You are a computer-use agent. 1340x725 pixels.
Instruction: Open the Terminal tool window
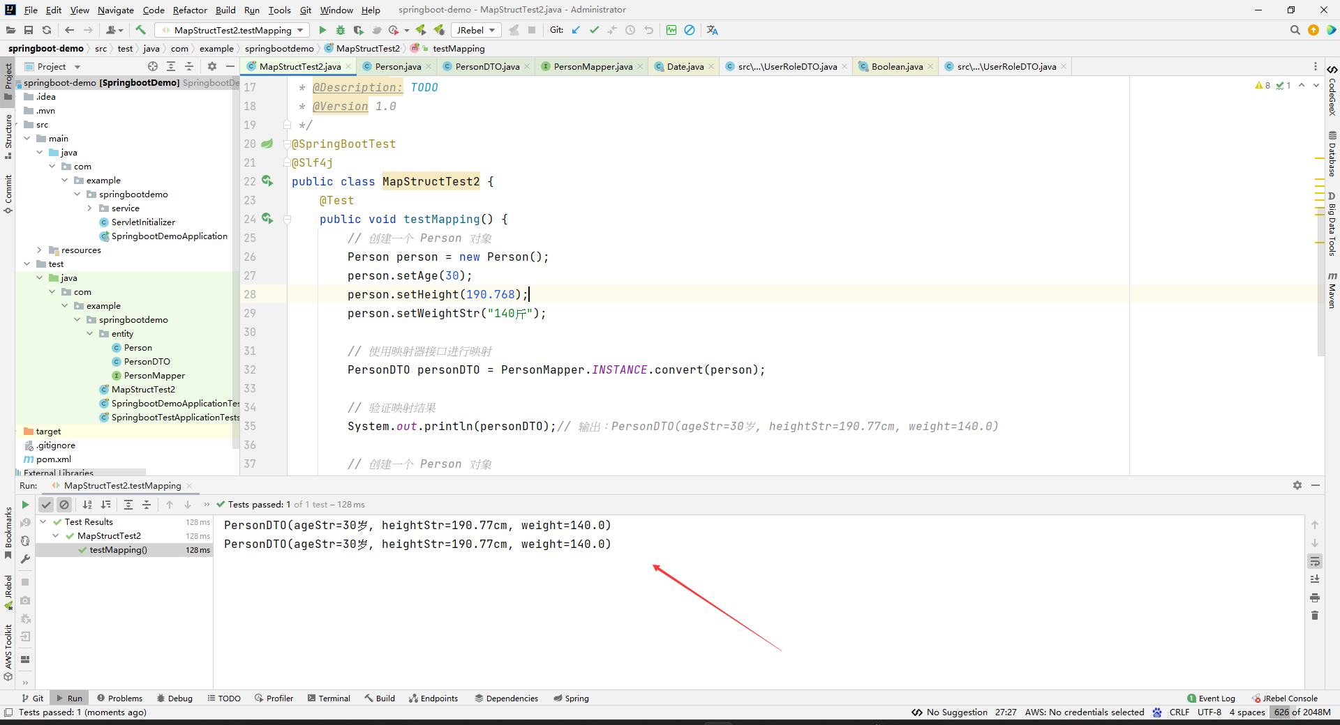coord(329,698)
